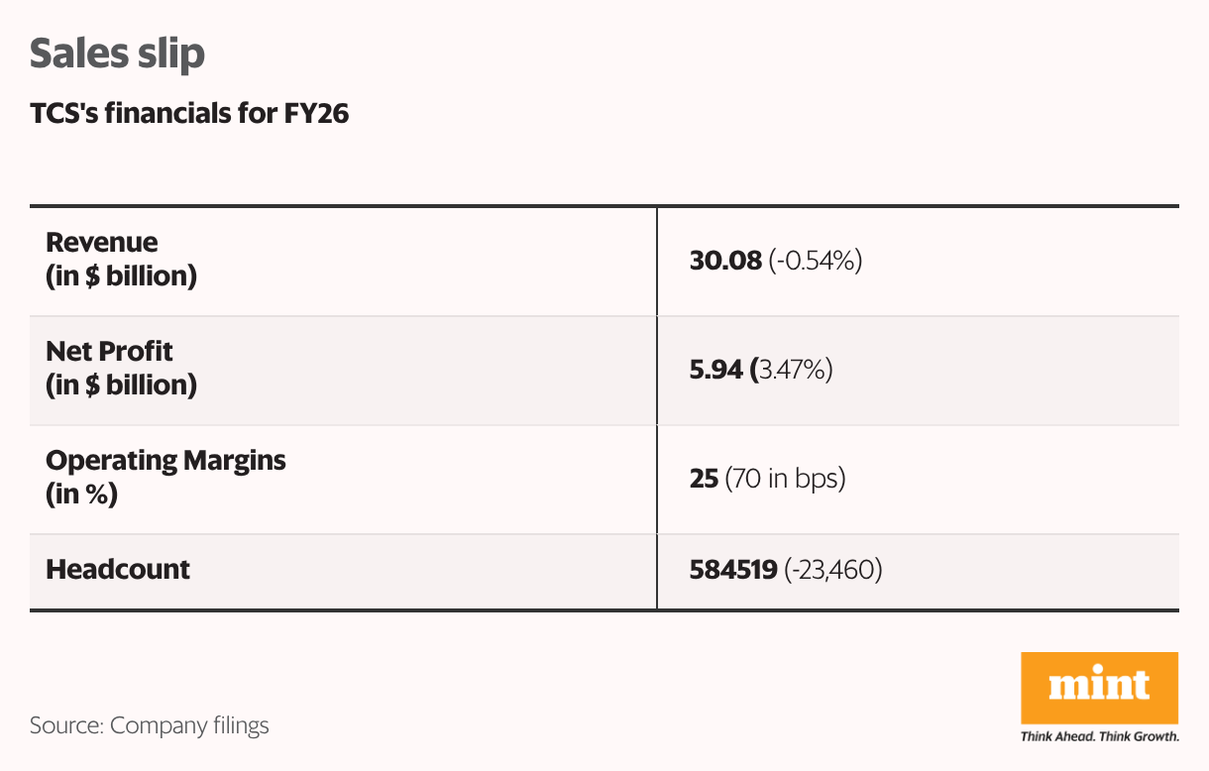Screen dimensions: 1209x771
Task: Click "(in $ billion)" under Revenue
Action: 121,276
